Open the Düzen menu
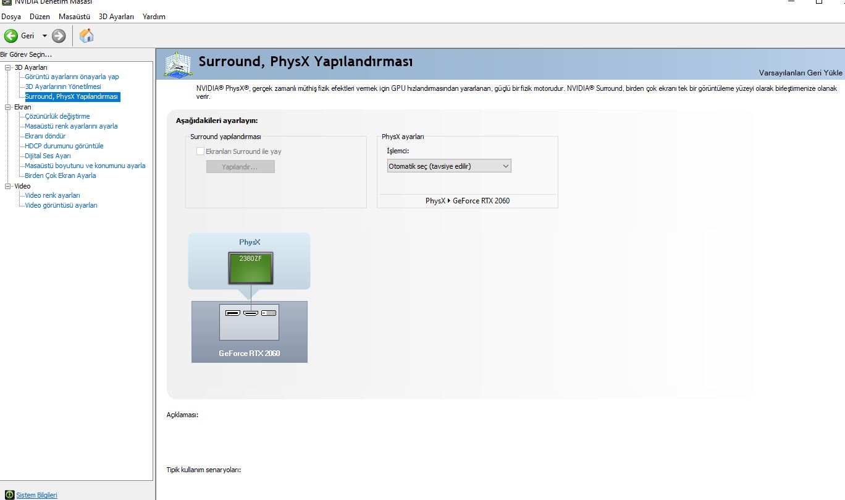 [x=40, y=17]
